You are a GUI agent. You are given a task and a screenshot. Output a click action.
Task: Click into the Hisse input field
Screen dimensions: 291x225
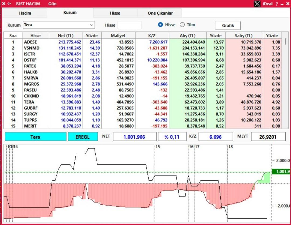(x=129, y=25)
